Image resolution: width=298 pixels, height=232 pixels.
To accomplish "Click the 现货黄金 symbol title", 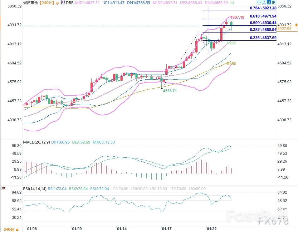I will point(30,3).
